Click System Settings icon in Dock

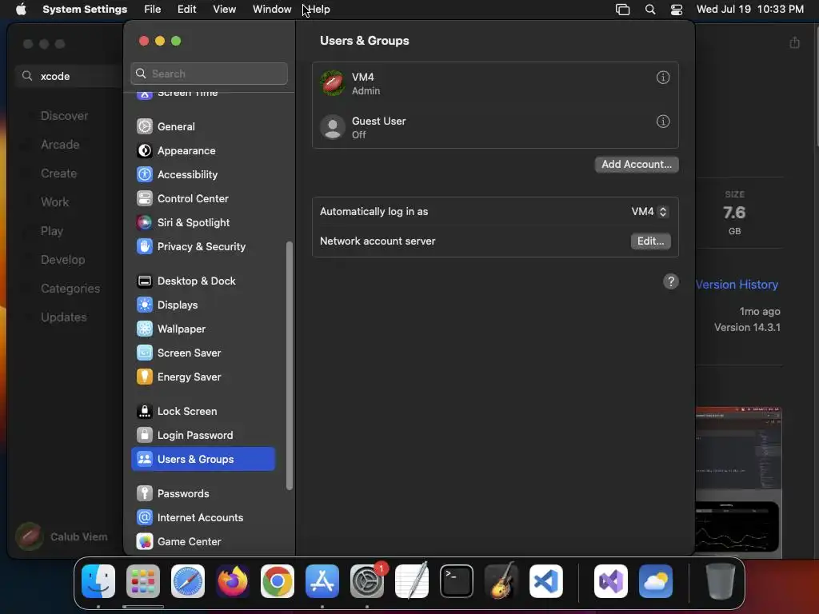click(x=367, y=581)
